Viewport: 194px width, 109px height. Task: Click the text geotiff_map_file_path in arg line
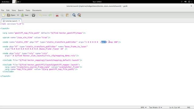27,33
